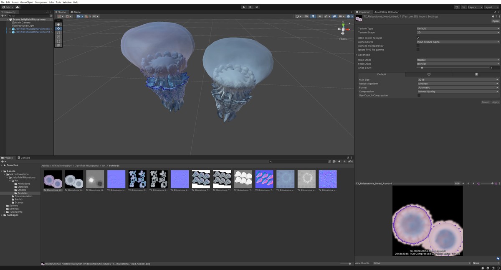Expand the Advanced section

point(363,55)
